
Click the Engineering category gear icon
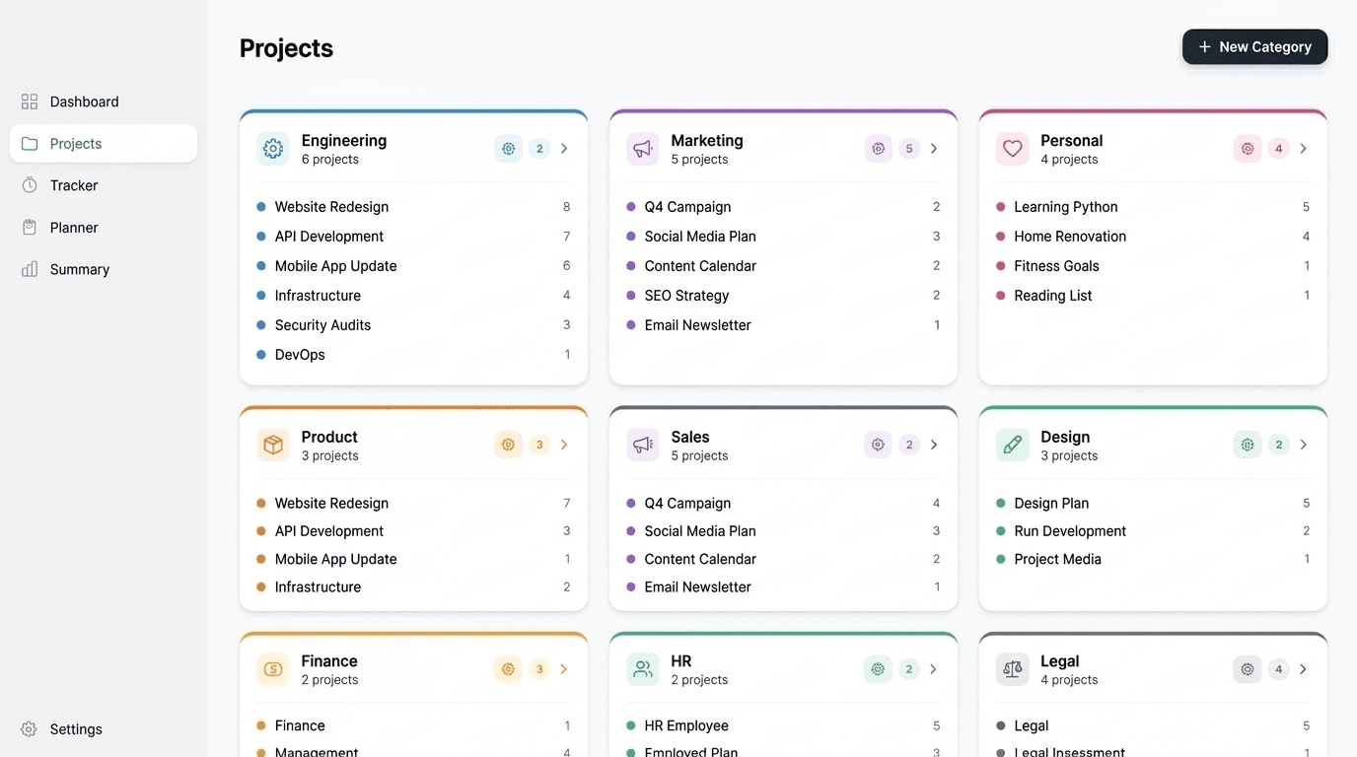(273, 149)
